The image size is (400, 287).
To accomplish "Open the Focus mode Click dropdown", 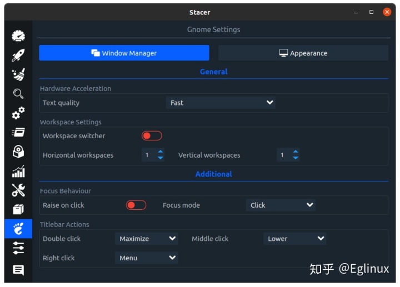I will click(281, 205).
